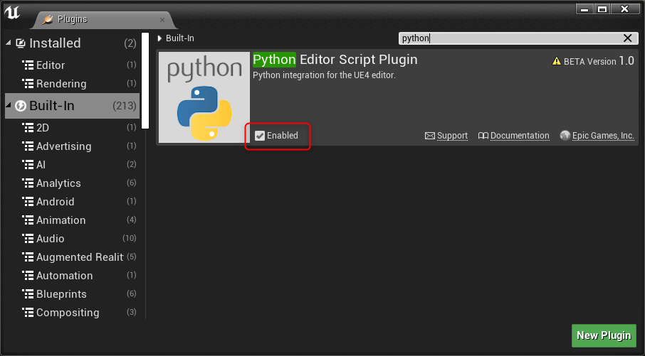Select the Rendering category
Image resolution: width=645 pixels, height=356 pixels.
[x=73, y=83]
